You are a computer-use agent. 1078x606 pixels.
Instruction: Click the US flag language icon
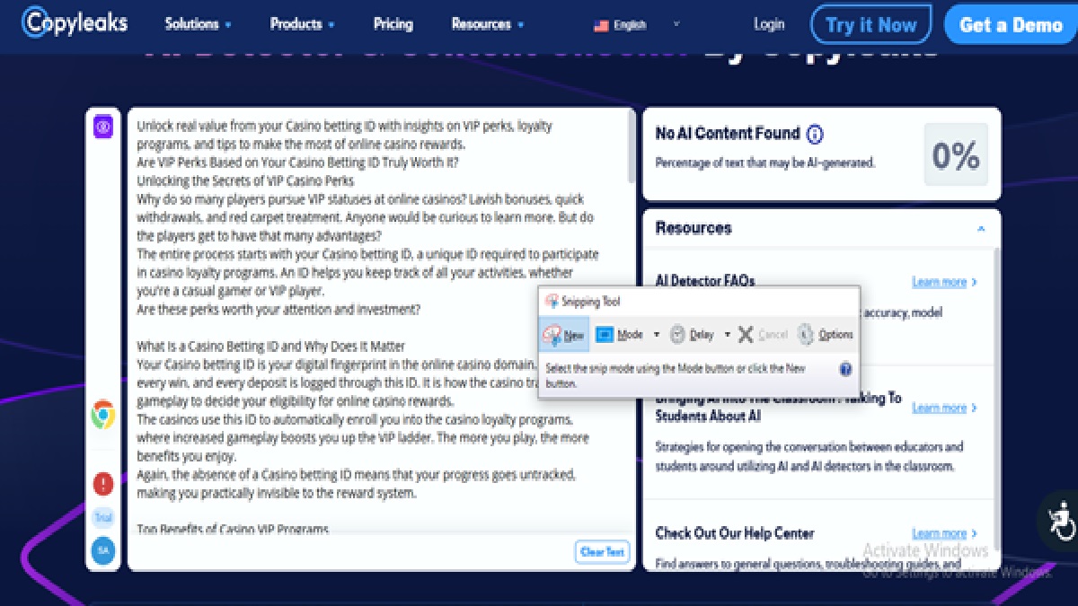point(601,25)
